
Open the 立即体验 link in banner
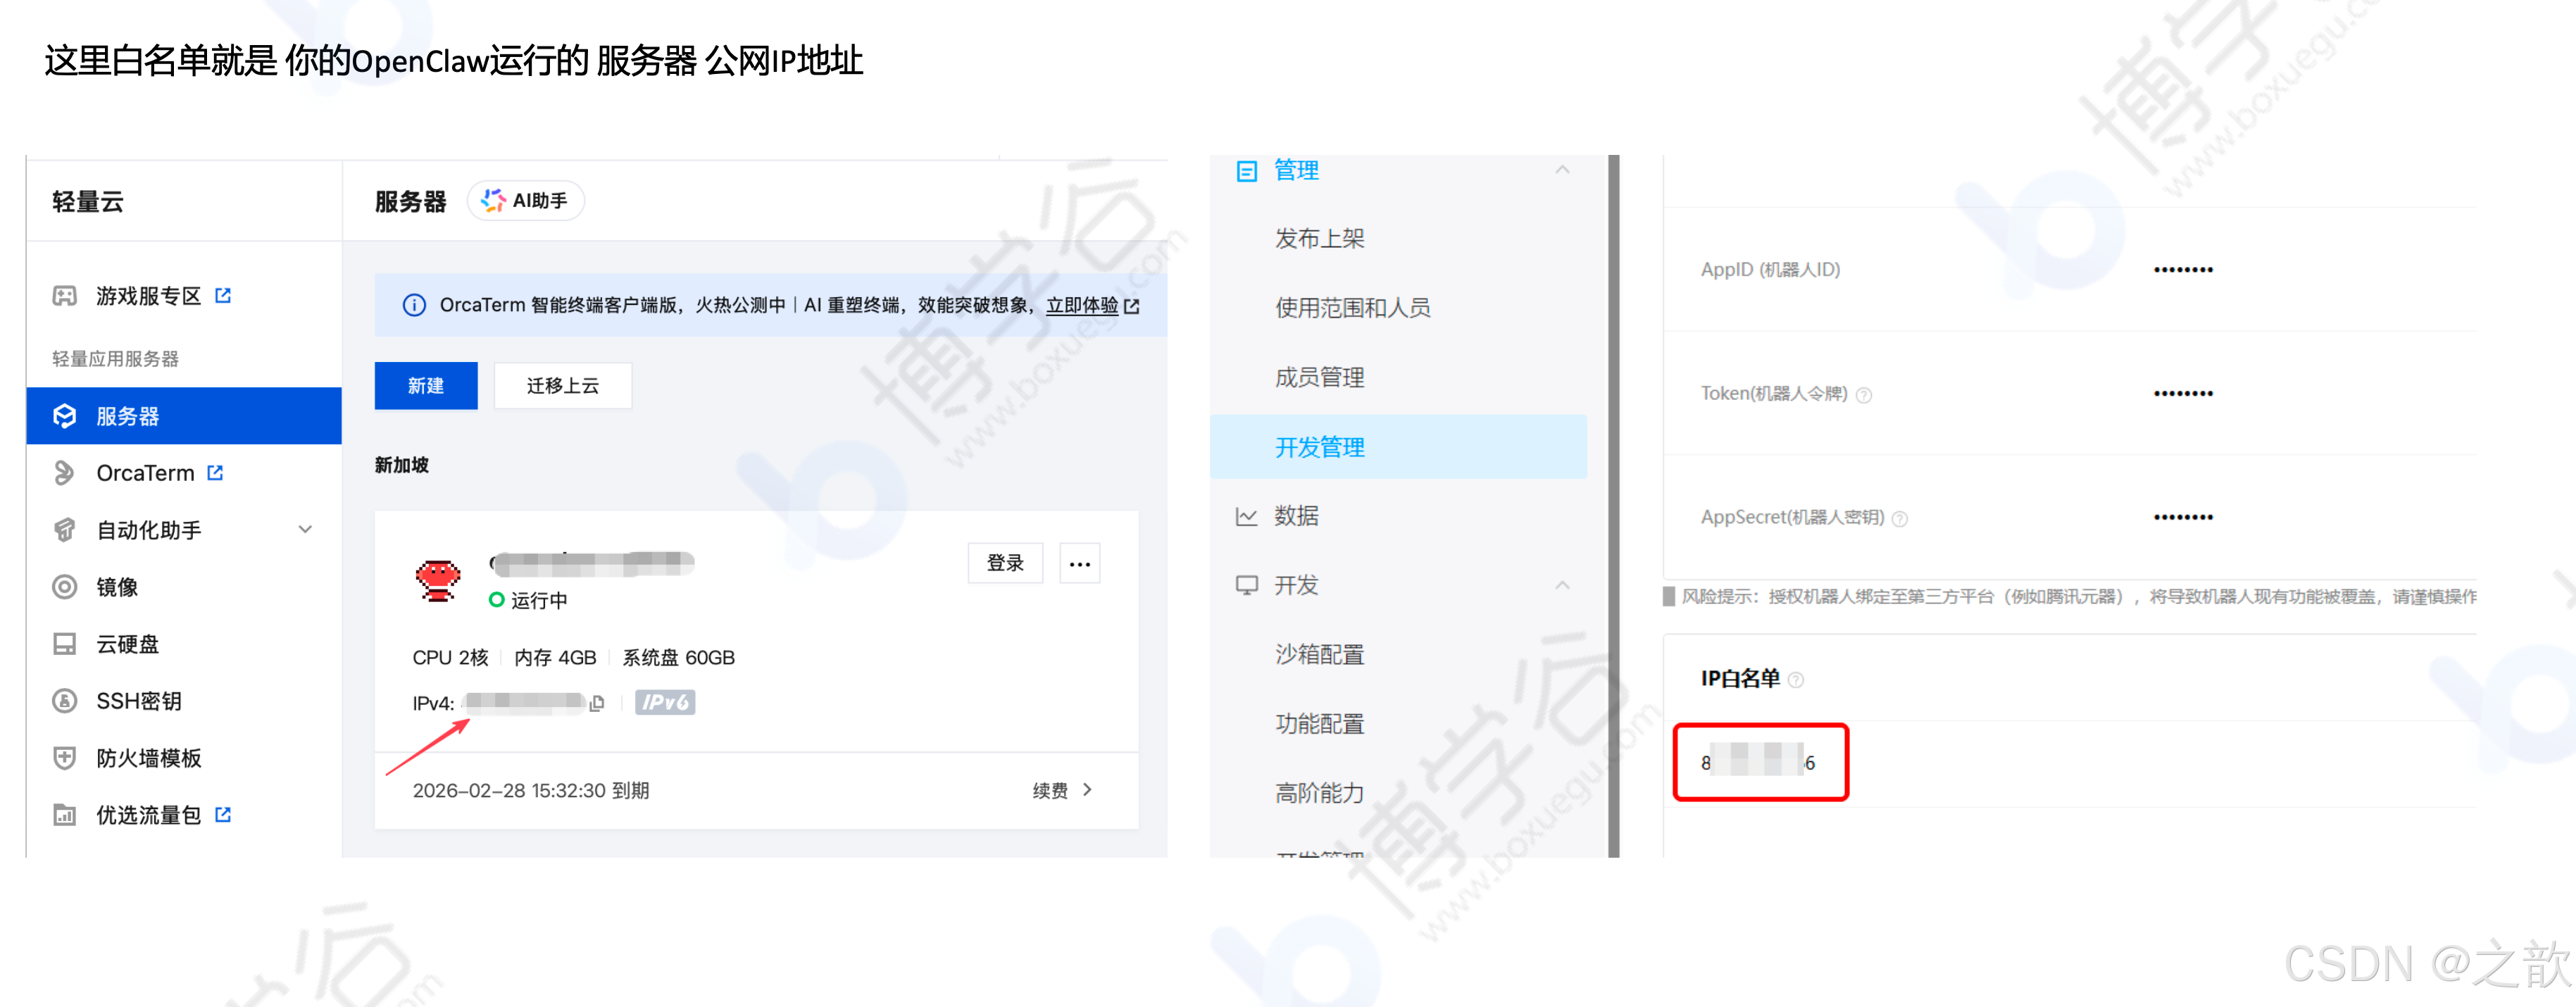tap(1082, 305)
